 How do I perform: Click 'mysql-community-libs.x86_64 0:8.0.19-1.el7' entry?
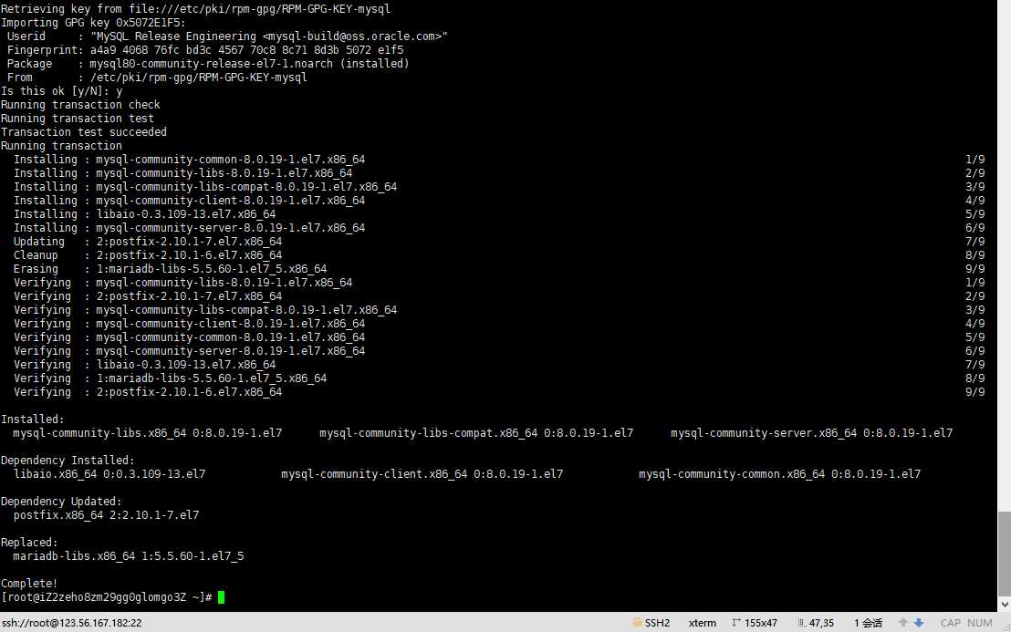(x=148, y=433)
